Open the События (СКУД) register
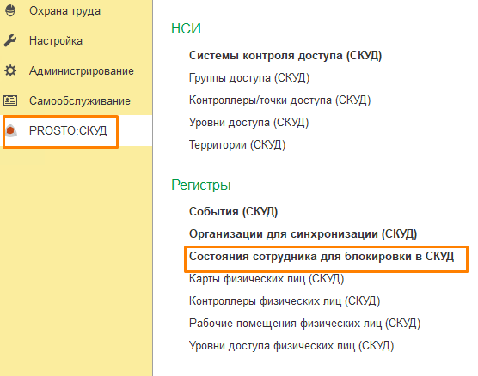478x376 pixels. [234, 211]
